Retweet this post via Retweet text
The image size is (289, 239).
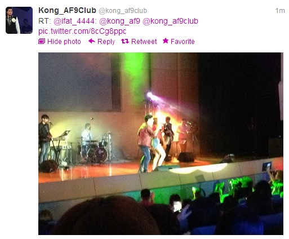tap(144, 42)
